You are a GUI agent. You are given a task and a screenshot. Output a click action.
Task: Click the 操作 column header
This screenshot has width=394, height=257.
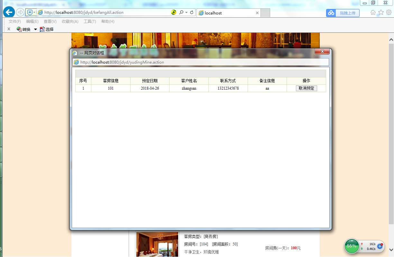click(x=306, y=81)
